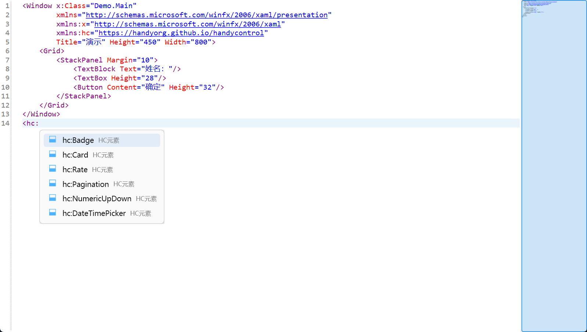
Task: Click line number 1 in gutter
Action: [7, 6]
